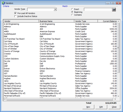Image resolution: width=123 pixels, height=112 pixels.
Task: Click the 5355.05 balance for ADI
Action: pyautogui.click(x=113, y=29)
